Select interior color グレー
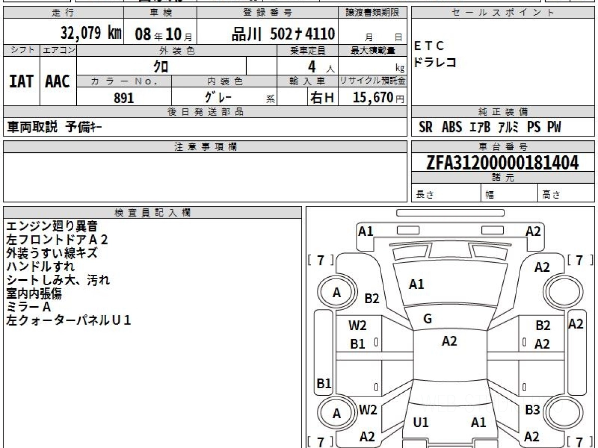 (x=218, y=97)
